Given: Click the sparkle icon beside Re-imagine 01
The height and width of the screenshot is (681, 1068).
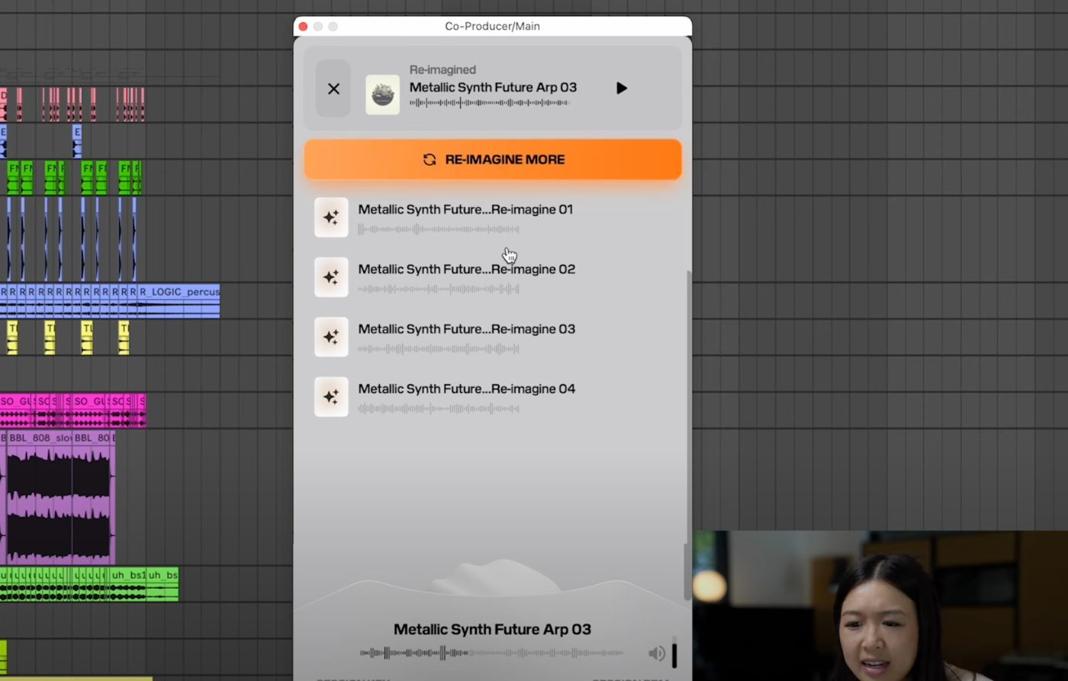Looking at the screenshot, I should tap(331, 218).
